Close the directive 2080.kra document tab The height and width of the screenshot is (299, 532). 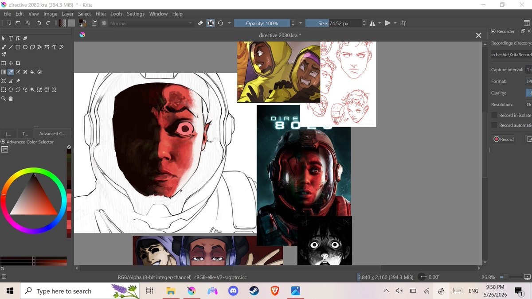[x=478, y=35]
